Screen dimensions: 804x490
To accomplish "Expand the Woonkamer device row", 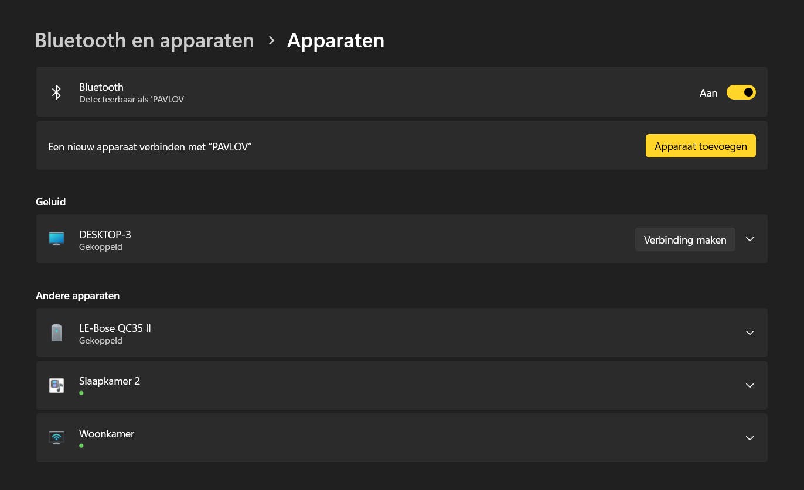I will click(x=750, y=438).
